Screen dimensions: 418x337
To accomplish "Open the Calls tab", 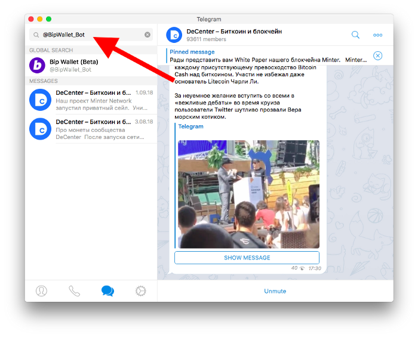I will [x=75, y=291].
